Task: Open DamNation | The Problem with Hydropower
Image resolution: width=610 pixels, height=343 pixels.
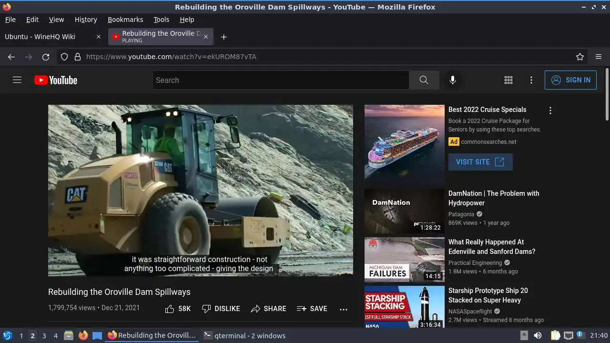Action: point(494,198)
